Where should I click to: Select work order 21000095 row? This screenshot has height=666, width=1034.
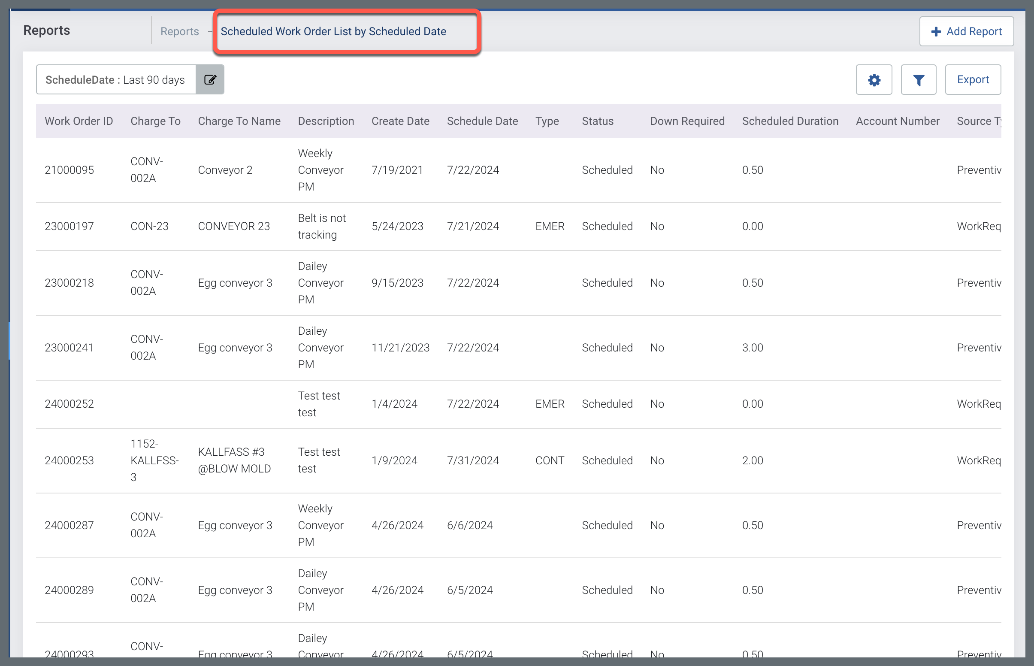(69, 170)
